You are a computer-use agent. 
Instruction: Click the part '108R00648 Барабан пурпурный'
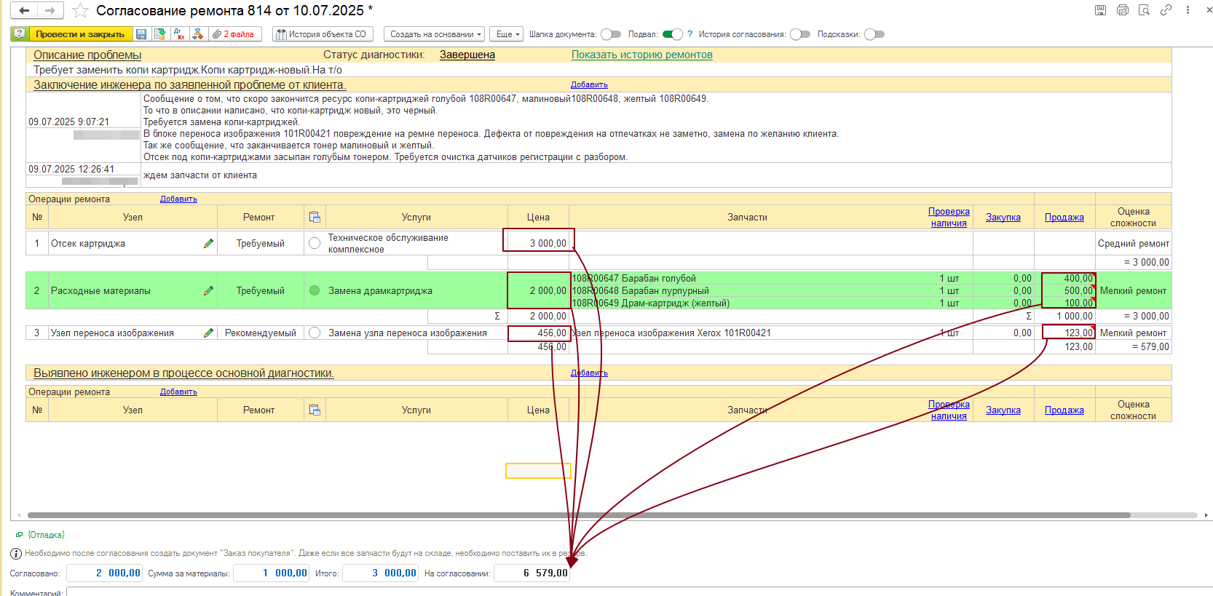pyautogui.click(x=640, y=291)
